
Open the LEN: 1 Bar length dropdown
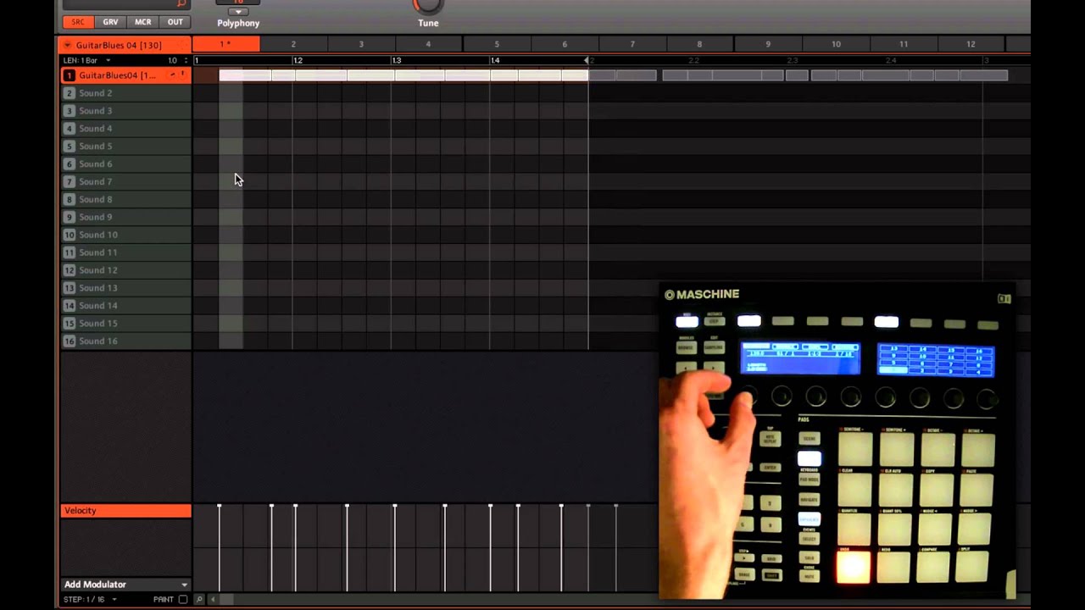point(87,60)
